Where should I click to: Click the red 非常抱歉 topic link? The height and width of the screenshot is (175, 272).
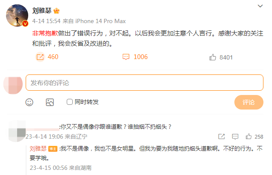point(45,33)
